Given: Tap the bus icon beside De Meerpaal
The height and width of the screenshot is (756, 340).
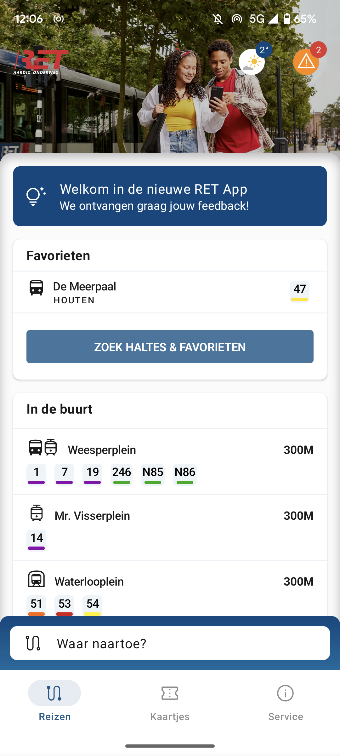Looking at the screenshot, I should point(36,288).
